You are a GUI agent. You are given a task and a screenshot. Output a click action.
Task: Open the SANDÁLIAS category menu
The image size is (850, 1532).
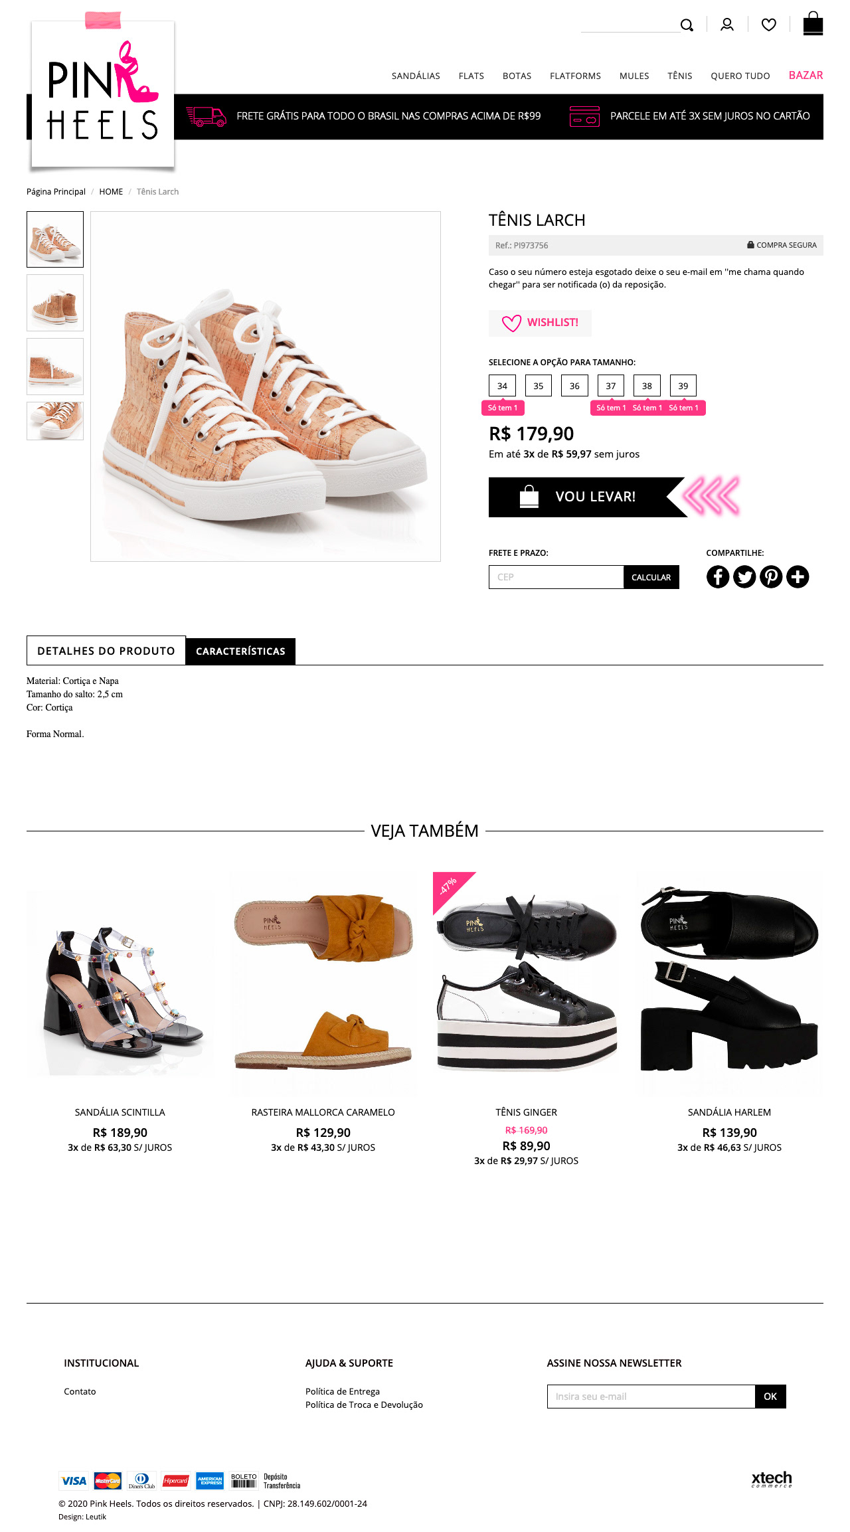416,76
